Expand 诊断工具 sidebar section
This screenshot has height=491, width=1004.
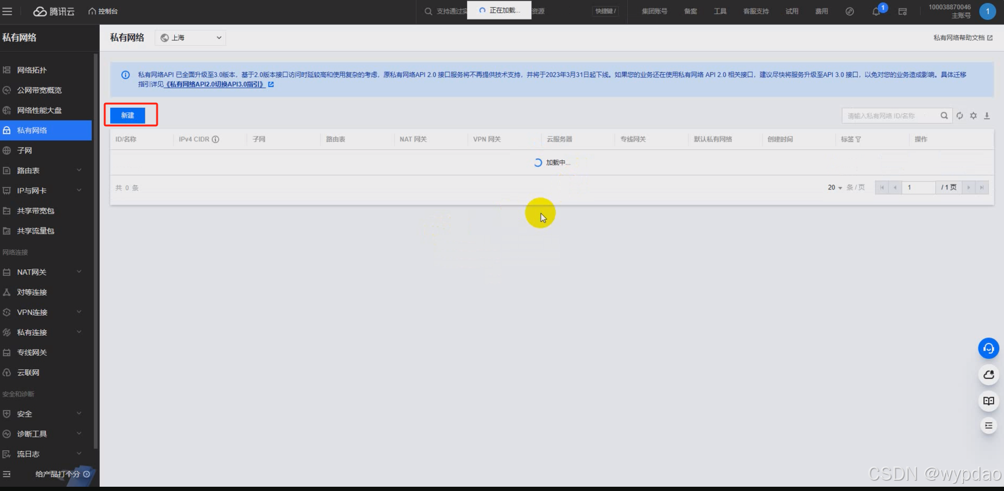[46, 434]
